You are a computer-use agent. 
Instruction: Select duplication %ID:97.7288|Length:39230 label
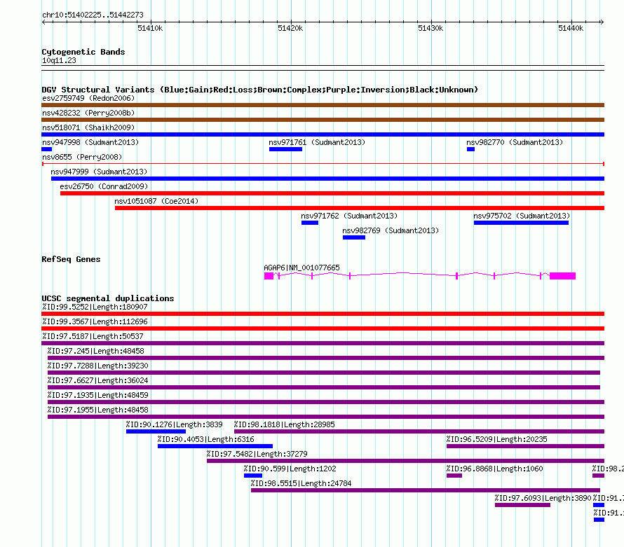pos(98,366)
